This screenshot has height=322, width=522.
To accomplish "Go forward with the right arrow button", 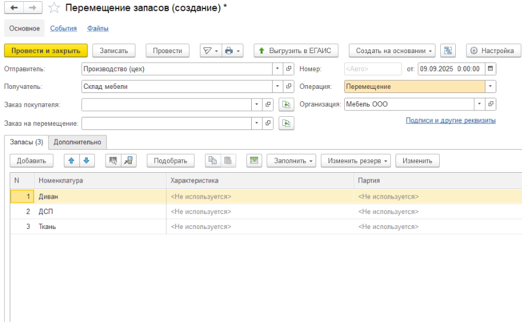I will click(33, 8).
